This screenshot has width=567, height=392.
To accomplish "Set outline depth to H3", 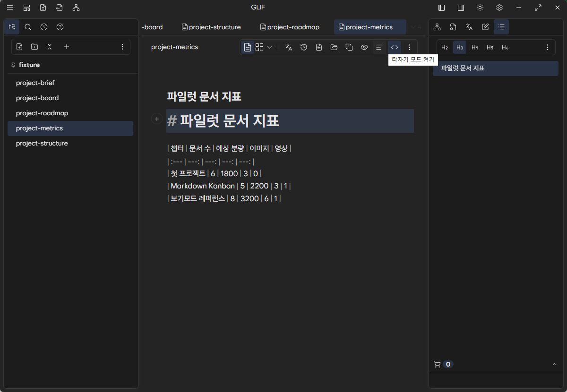I will [x=460, y=47].
